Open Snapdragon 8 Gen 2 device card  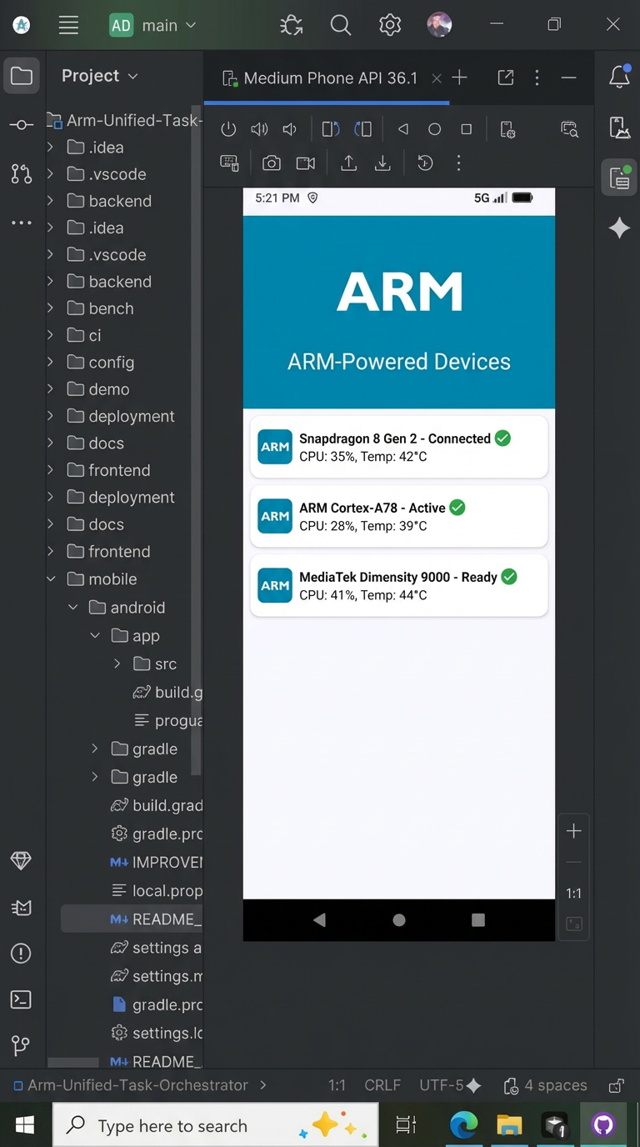399,447
